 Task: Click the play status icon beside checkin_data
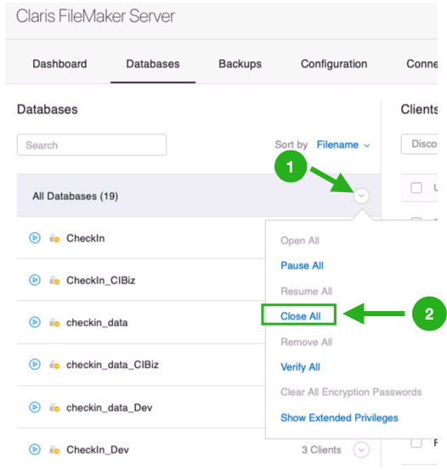[35, 322]
